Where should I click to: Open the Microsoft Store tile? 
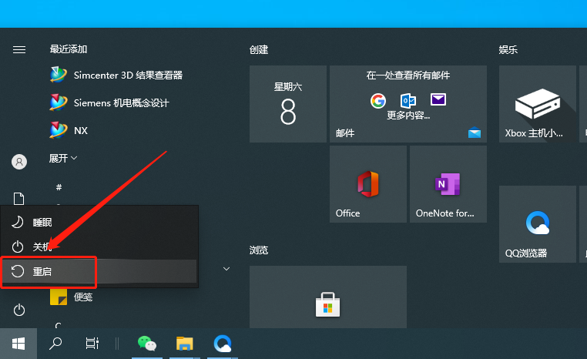click(x=328, y=297)
